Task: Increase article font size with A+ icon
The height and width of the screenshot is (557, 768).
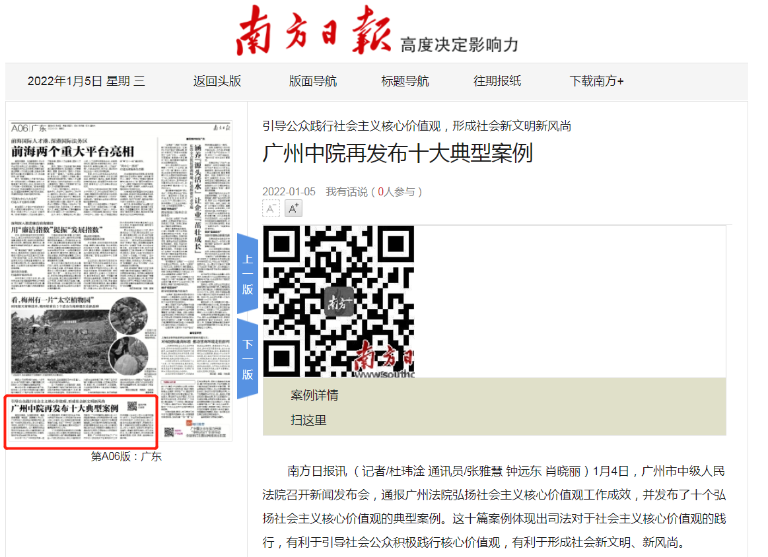Action: [x=293, y=209]
